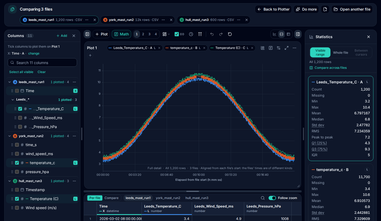Open leeds_mast_run1 group options menu in Columns
Viewport: 381px width, 221px height.
point(74,82)
